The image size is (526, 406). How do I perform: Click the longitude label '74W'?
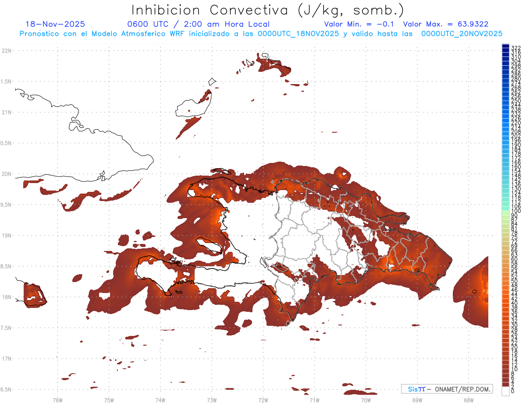(x=160, y=400)
